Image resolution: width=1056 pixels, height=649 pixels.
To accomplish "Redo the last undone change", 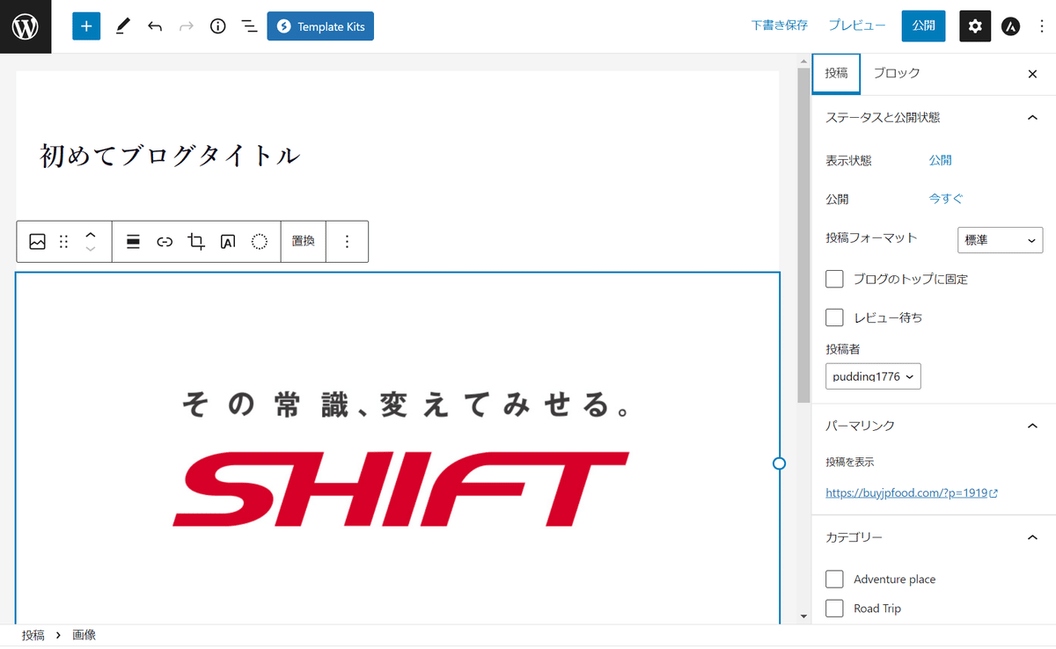I will 187,26.
